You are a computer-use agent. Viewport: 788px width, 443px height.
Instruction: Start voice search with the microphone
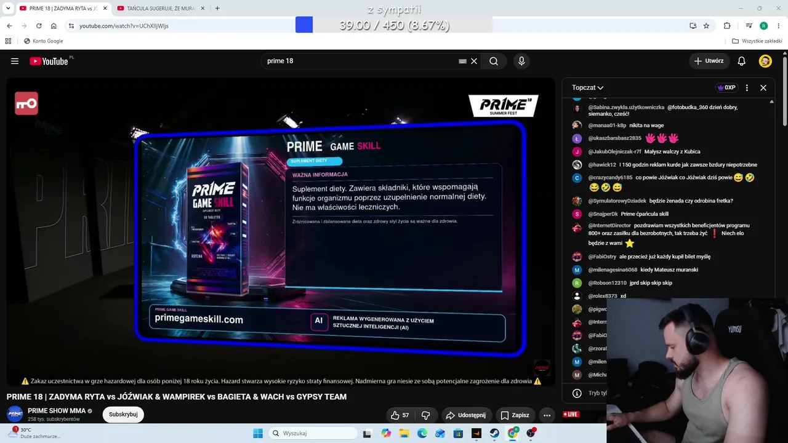point(521,61)
